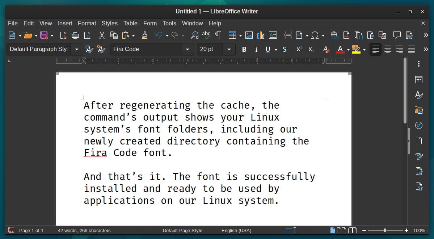Screen dimensions: 434x239
Task: Expand the paragraph style dropdown
Action: point(76,49)
